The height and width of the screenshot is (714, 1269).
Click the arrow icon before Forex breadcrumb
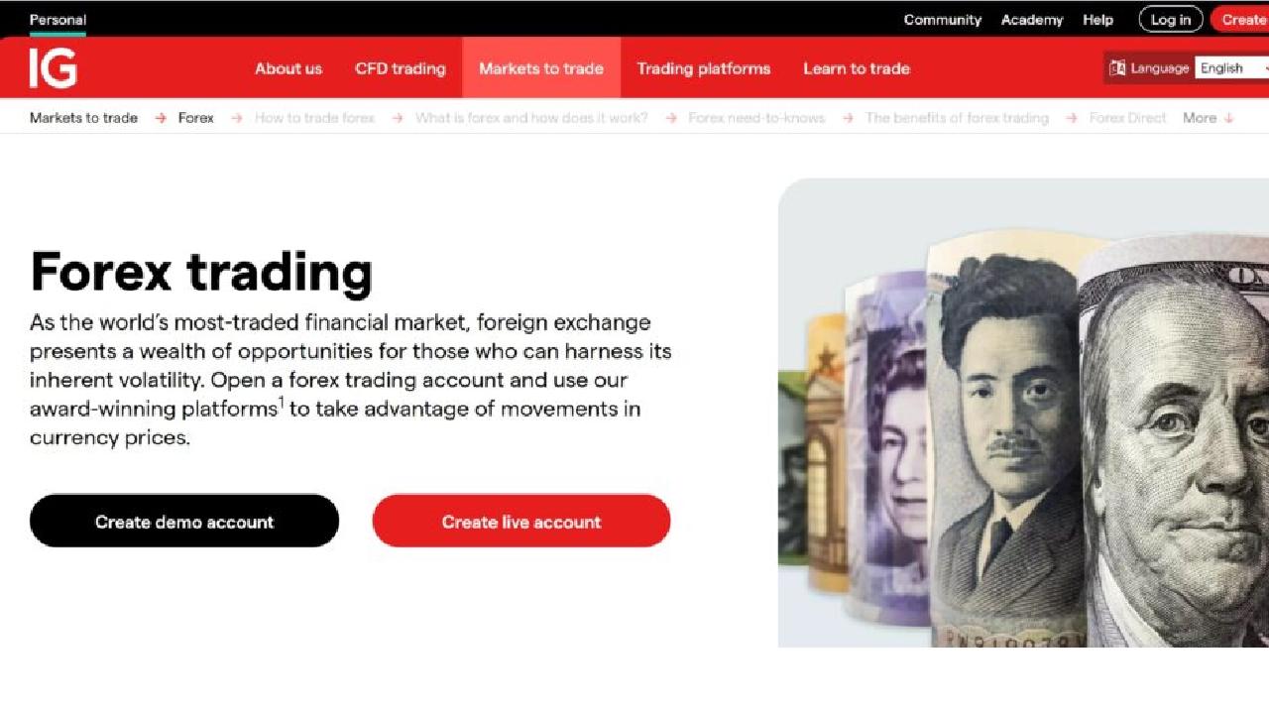(161, 118)
